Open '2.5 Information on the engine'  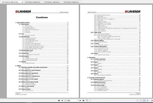pyautogui.click(x=44, y=79)
